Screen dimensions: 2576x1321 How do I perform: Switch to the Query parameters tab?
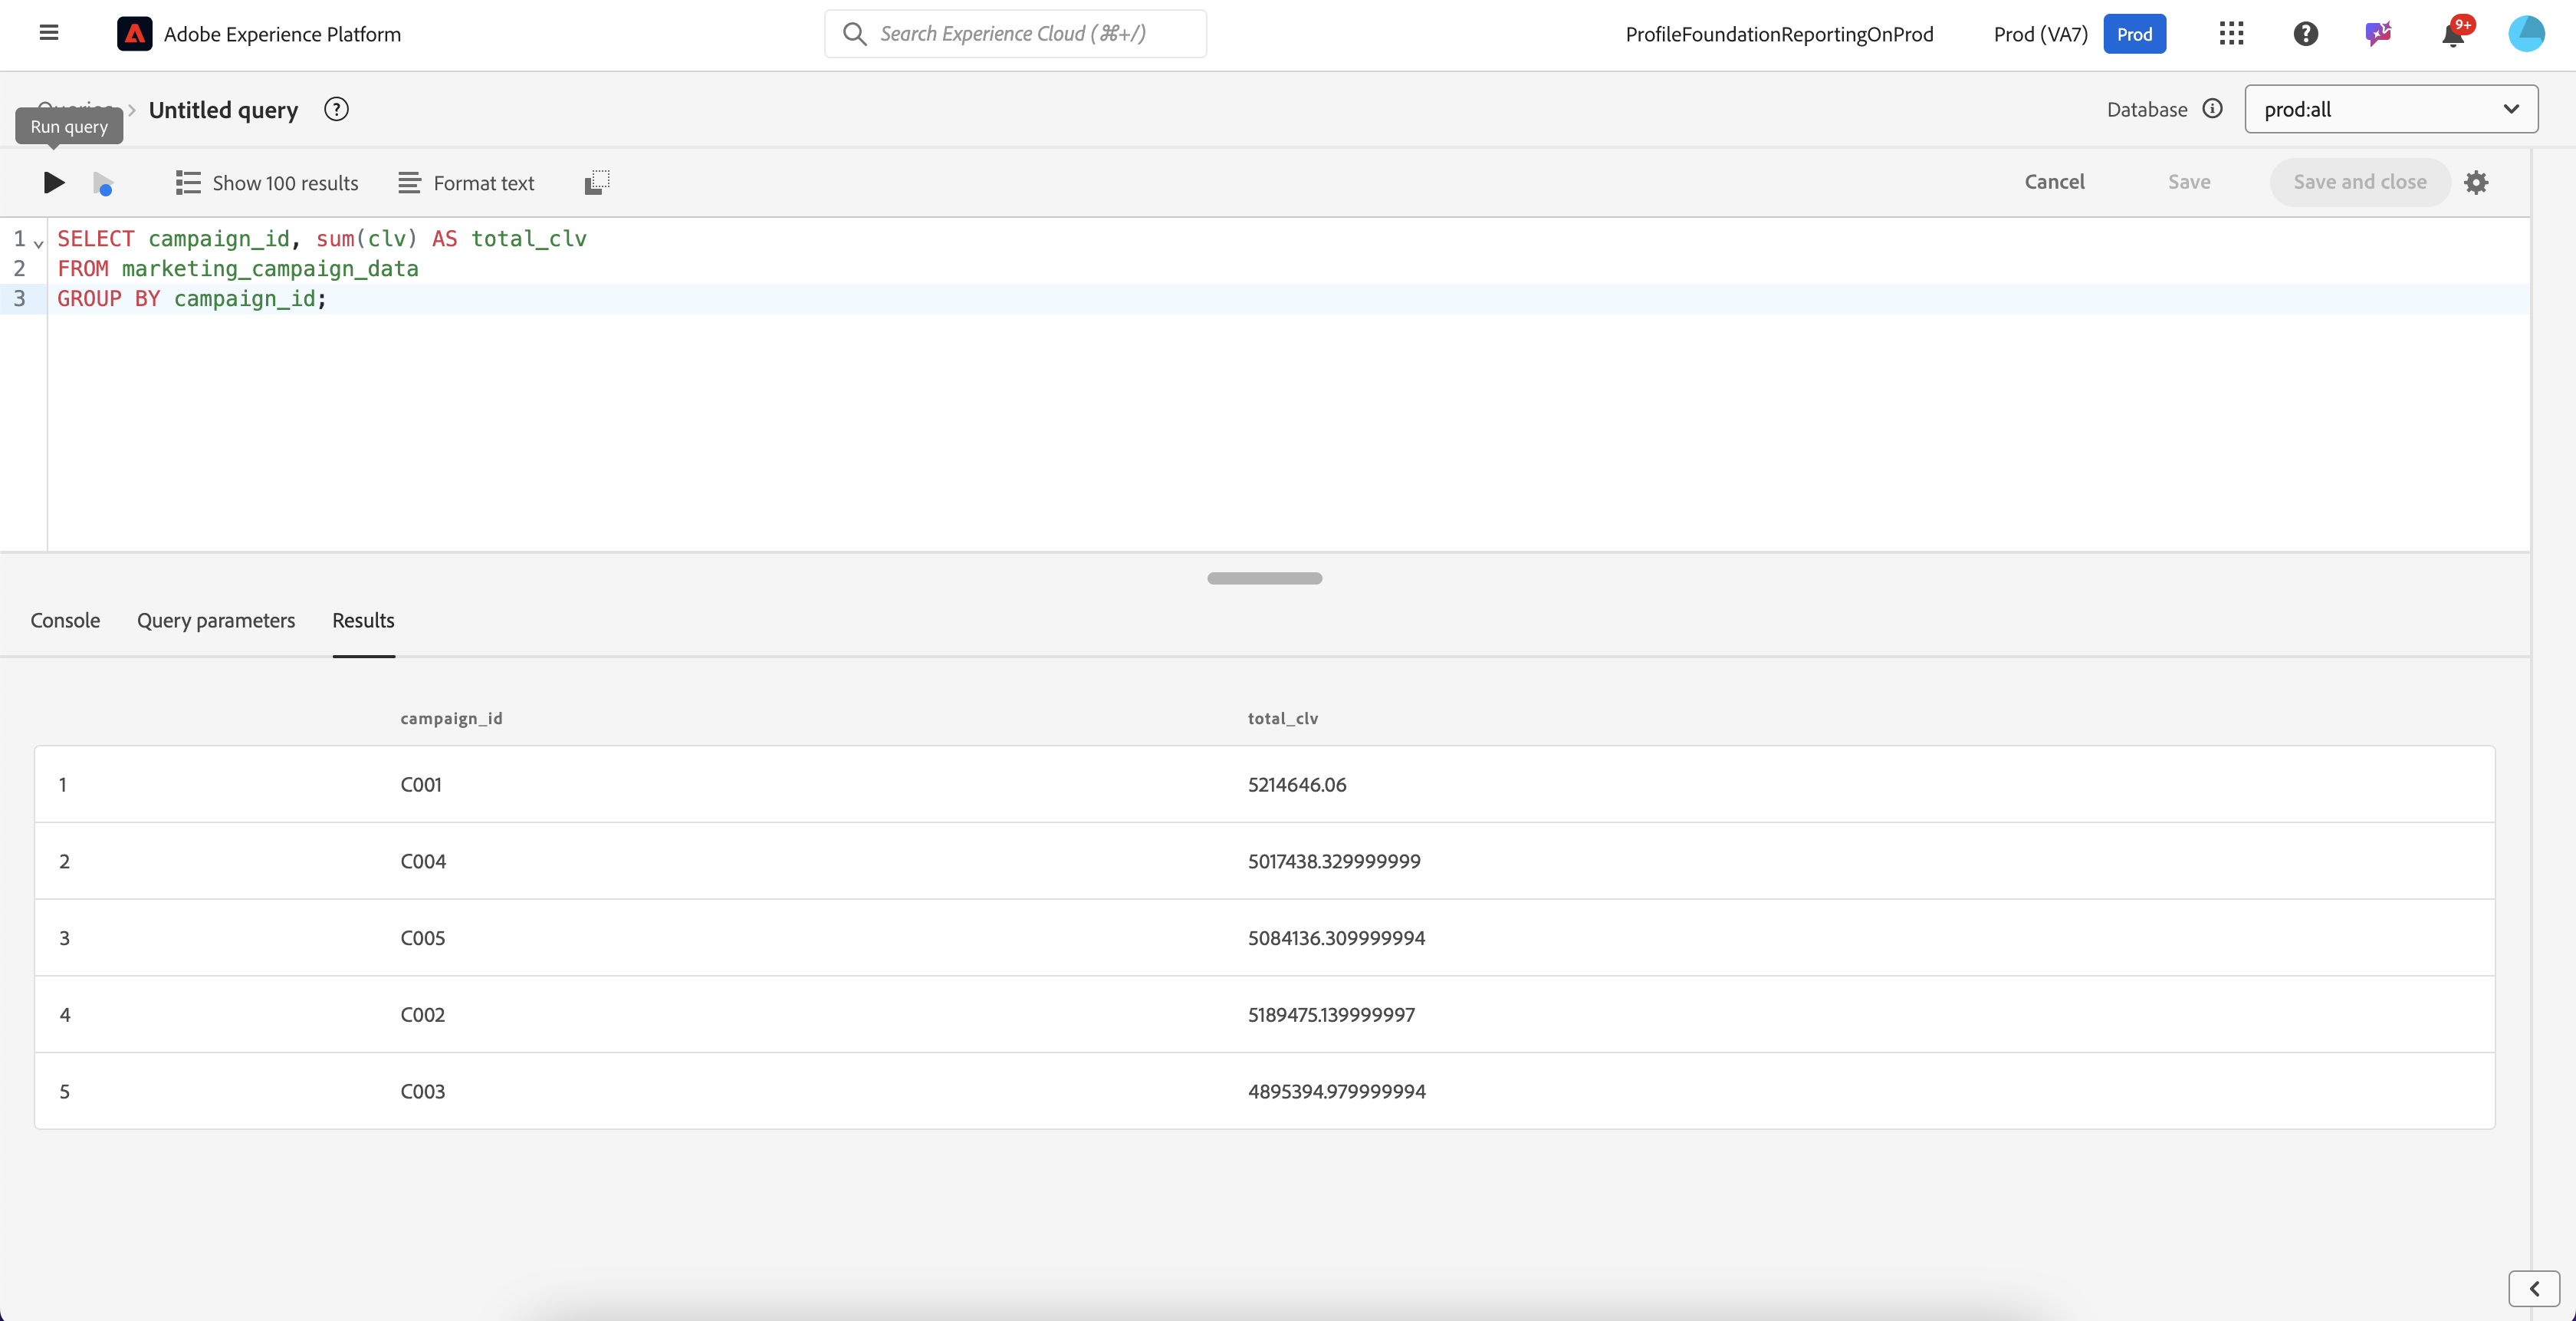click(x=216, y=621)
